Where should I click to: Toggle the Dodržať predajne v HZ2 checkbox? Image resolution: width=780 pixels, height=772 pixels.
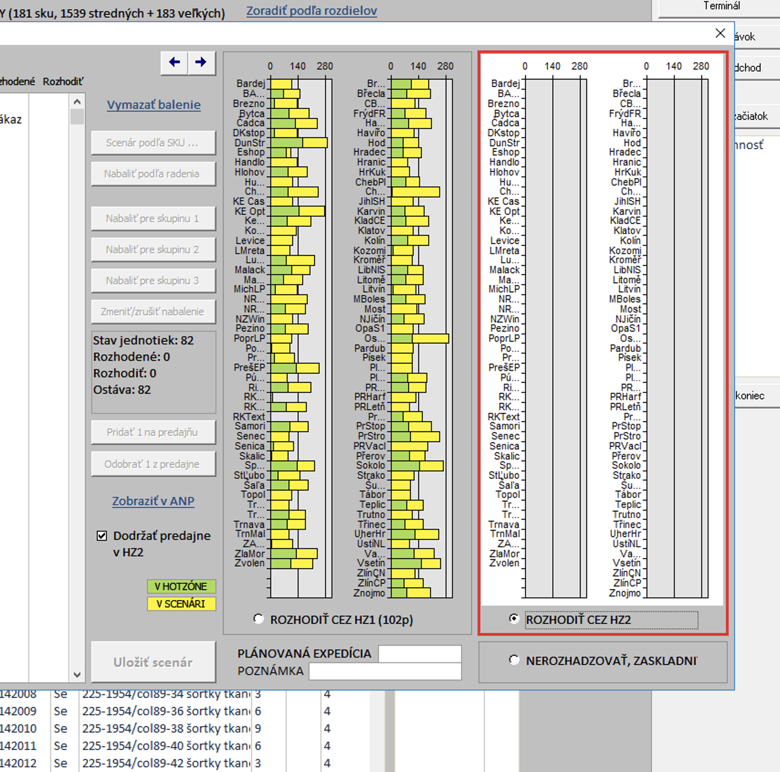[102, 535]
